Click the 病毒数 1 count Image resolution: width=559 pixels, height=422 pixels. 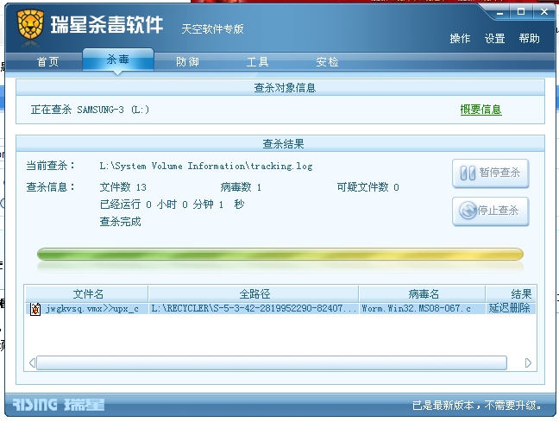click(241, 187)
